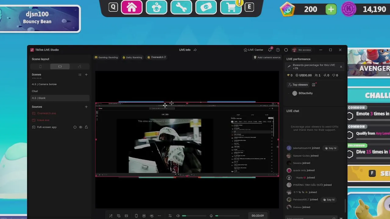Open the mobile preview icon
The width and height of the screenshot is (390, 219).
136,216
